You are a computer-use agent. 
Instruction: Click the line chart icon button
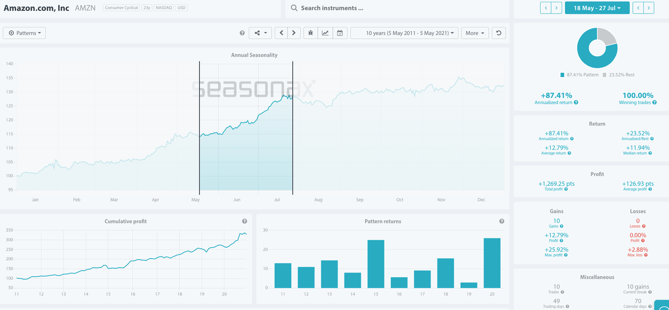(x=325, y=33)
